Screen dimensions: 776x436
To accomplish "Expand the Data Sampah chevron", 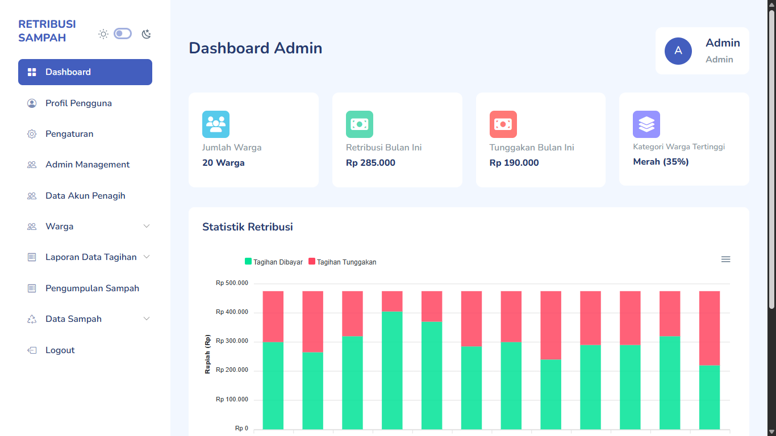I will (x=147, y=319).
